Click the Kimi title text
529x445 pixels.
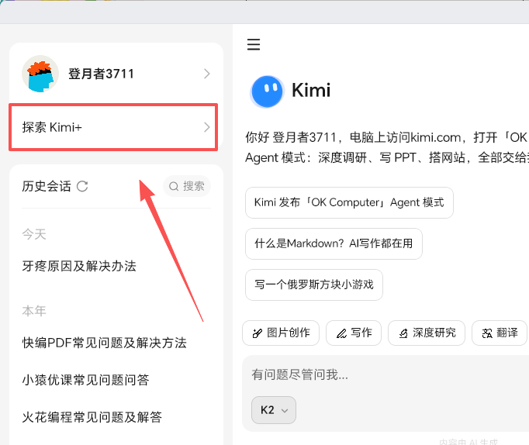tap(311, 91)
